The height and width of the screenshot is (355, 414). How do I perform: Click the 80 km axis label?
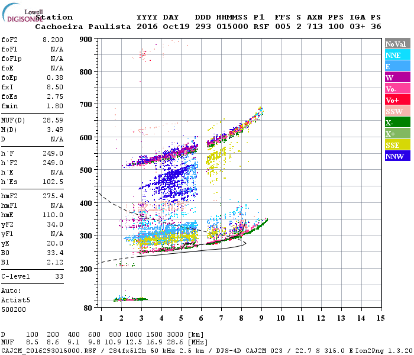(88, 308)
